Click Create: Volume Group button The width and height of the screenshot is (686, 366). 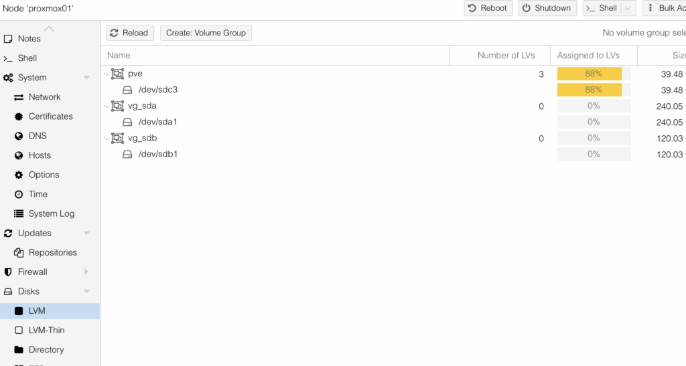pos(206,33)
